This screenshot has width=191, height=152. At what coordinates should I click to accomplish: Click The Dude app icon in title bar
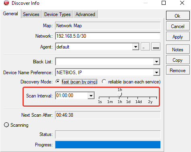click(6, 3)
